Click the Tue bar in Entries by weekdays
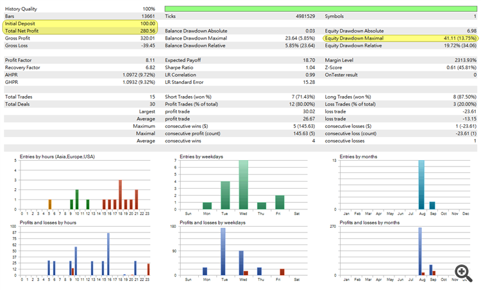 tap(225, 195)
